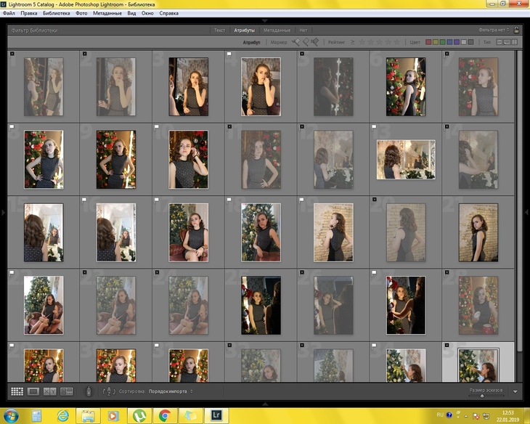
Task: Filter type by virtual copies icon
Action: (507, 42)
